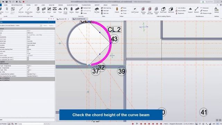Toggle the checkbox below 'Select bars starting from'
The width and height of the screenshot is (222, 125).
[28, 51]
